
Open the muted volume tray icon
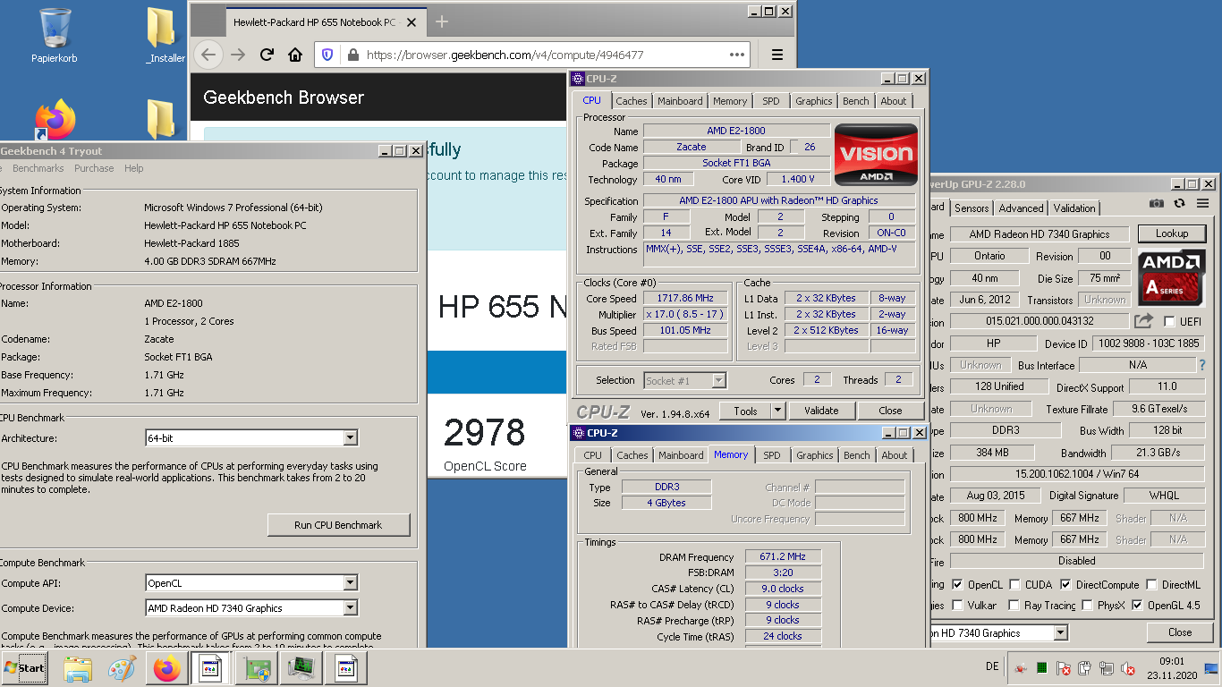1128,668
